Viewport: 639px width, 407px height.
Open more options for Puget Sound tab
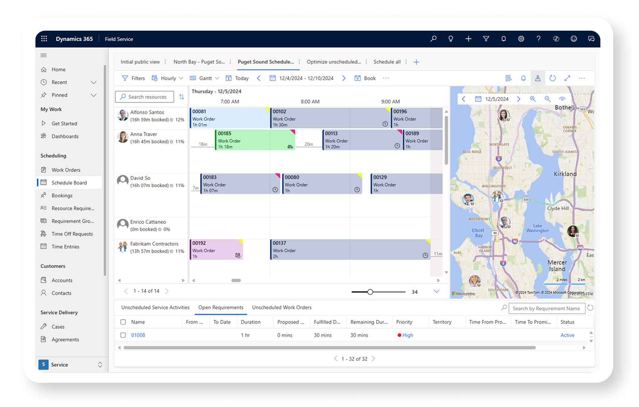(299, 62)
